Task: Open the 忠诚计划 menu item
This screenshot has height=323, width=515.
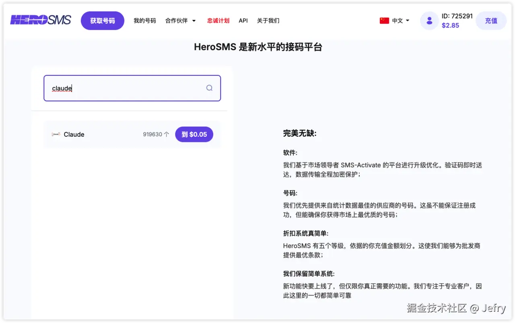Action: [218, 21]
